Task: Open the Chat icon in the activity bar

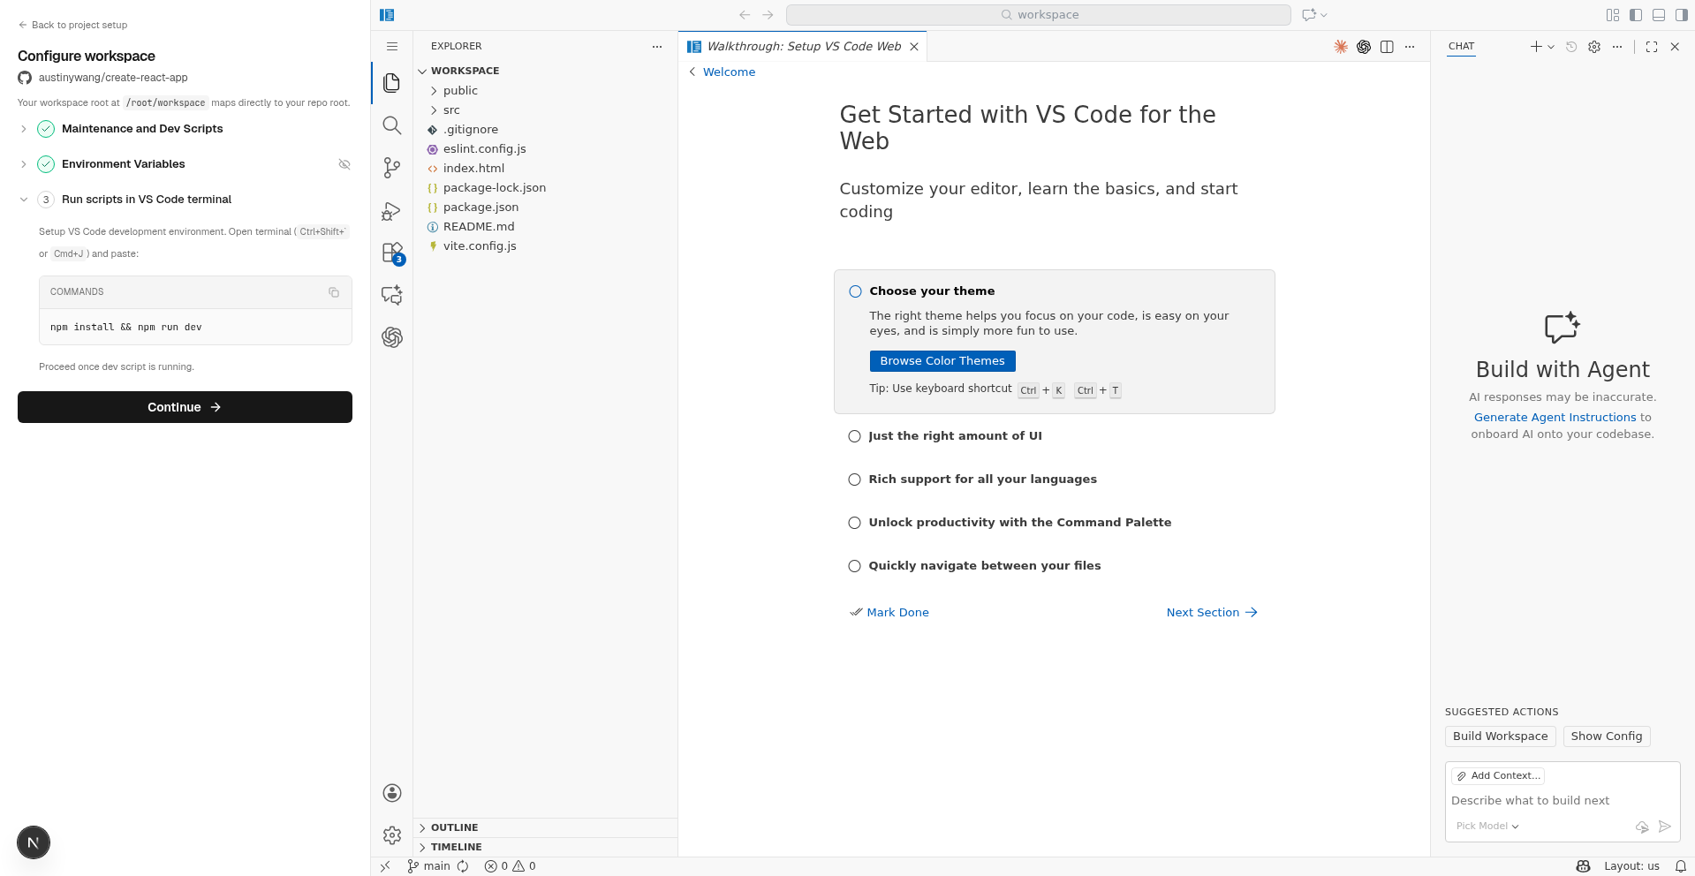Action: [x=391, y=295]
